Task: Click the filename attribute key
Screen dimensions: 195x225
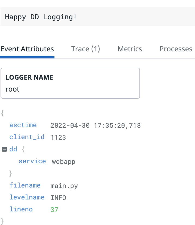Action: tap(25, 185)
